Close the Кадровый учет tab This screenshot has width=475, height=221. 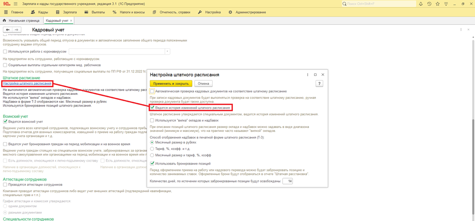[x=71, y=20]
